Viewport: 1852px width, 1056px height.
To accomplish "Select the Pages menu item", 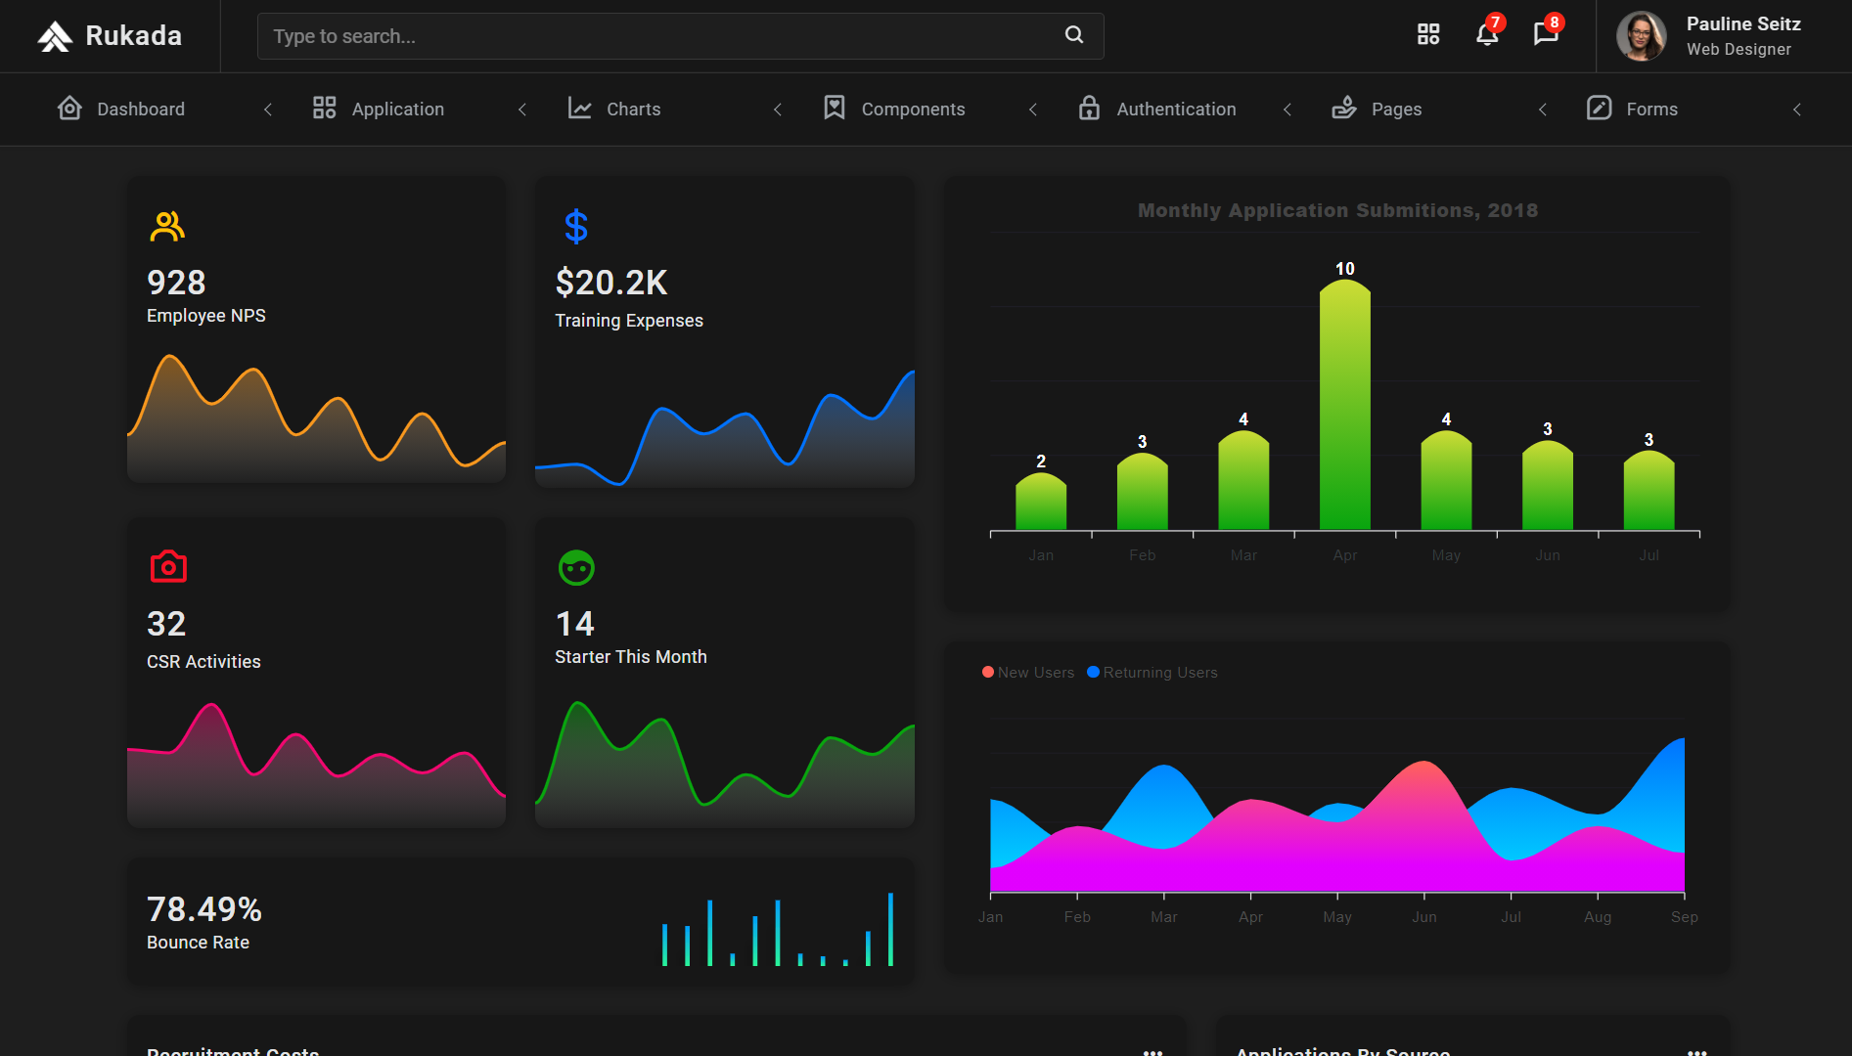I will pos(1396,109).
